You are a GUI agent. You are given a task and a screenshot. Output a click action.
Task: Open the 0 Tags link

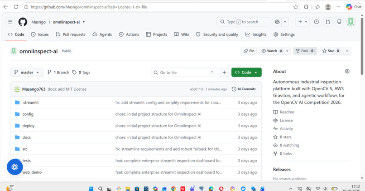click(x=81, y=72)
